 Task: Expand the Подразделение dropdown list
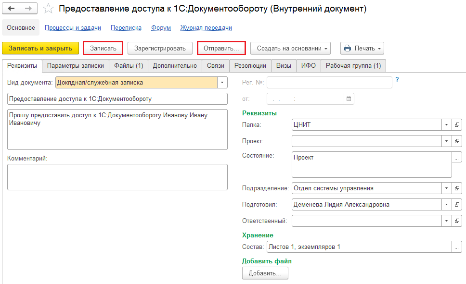446,188
